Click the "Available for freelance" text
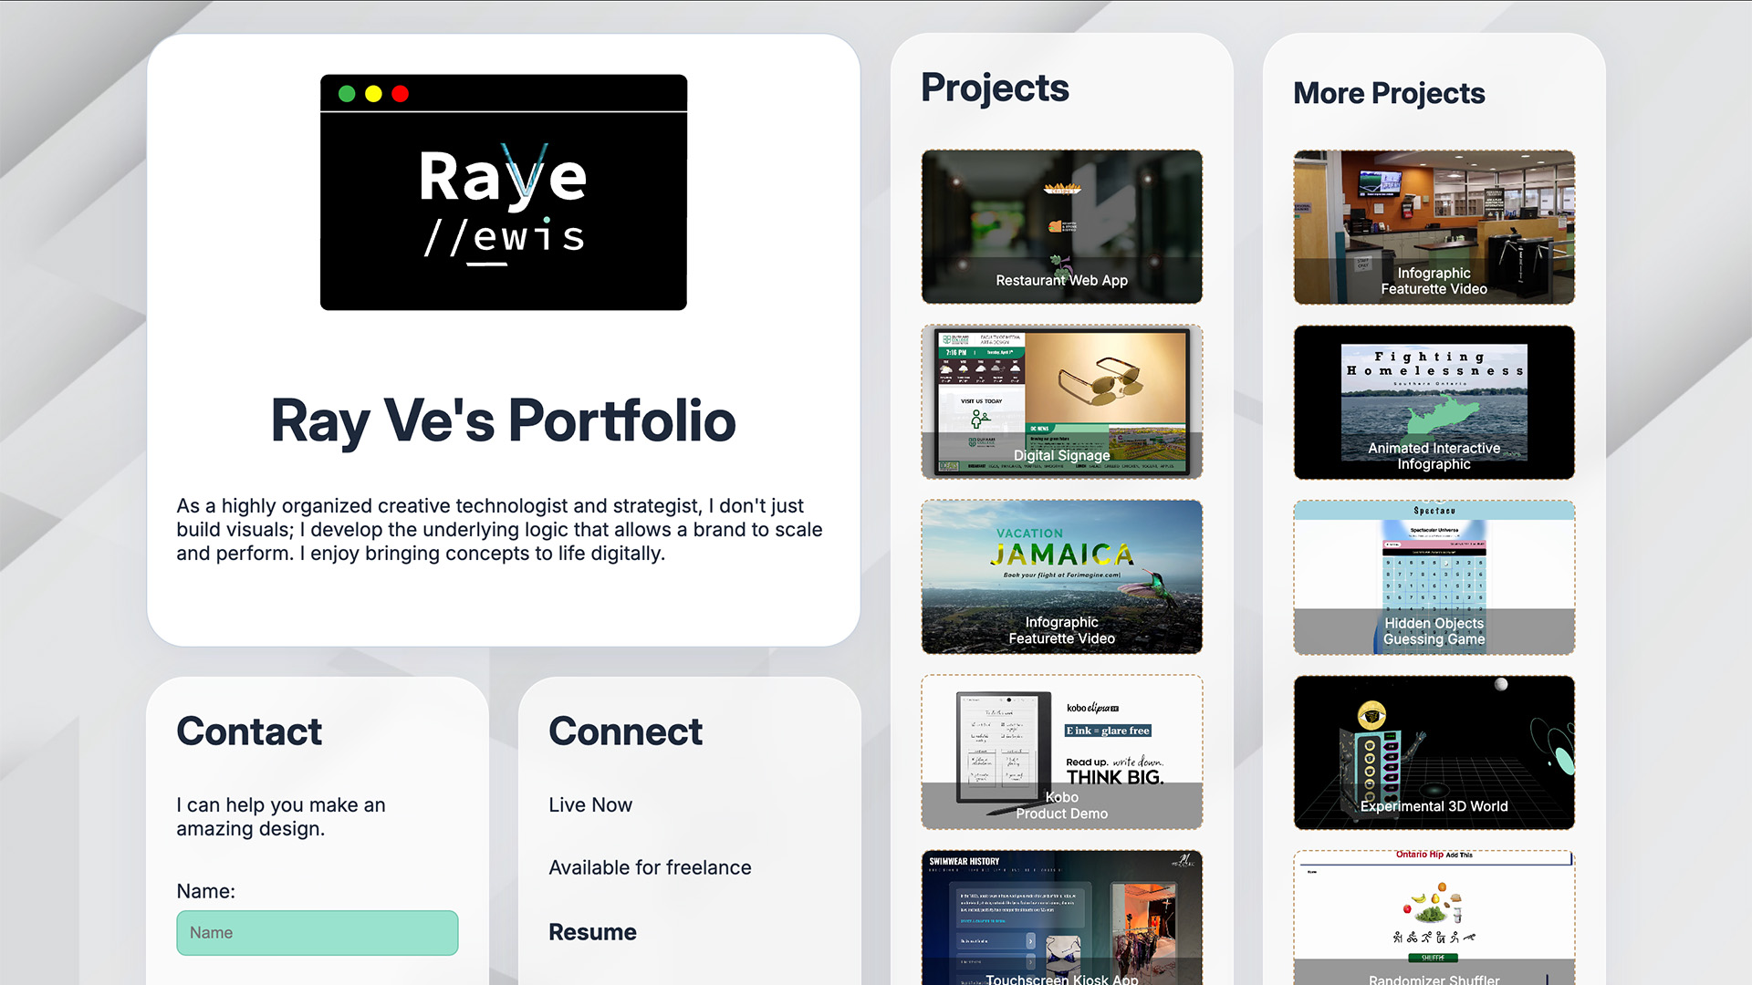 tap(651, 868)
